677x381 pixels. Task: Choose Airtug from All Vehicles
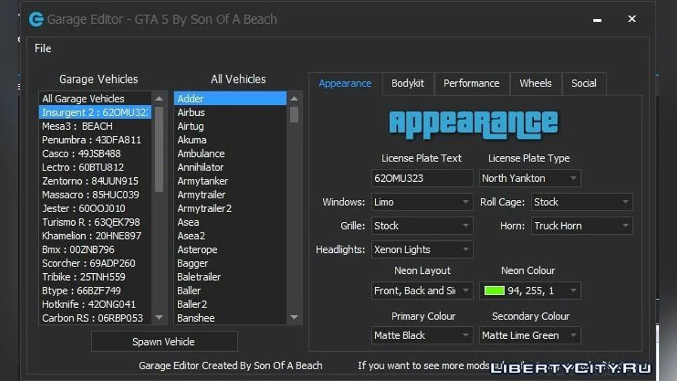230,126
